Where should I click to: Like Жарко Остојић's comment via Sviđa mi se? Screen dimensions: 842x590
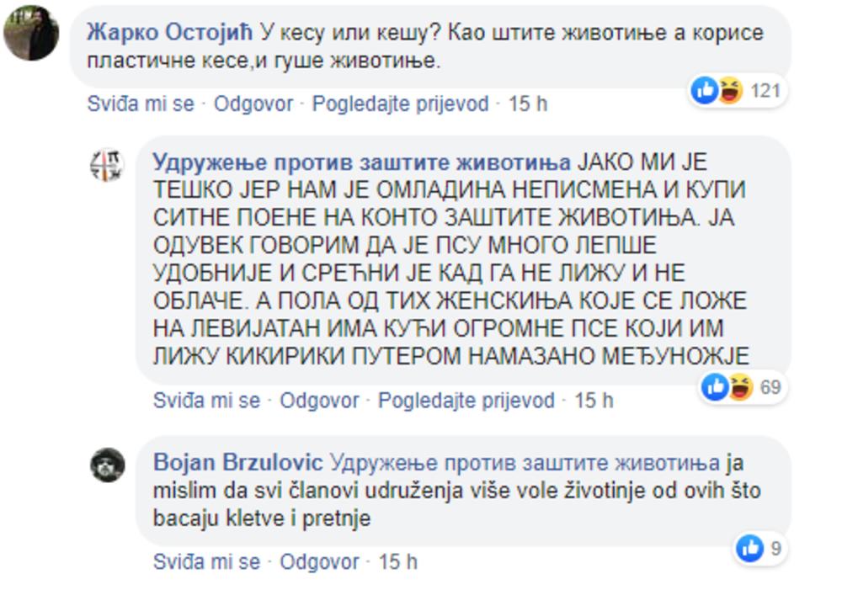coord(141,104)
